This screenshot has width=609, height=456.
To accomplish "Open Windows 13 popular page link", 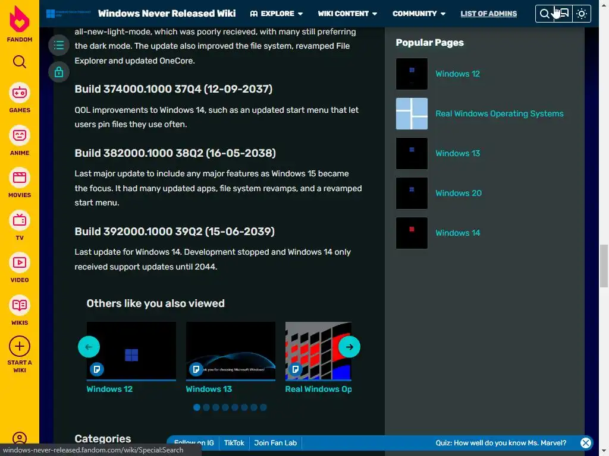I will coord(457,153).
